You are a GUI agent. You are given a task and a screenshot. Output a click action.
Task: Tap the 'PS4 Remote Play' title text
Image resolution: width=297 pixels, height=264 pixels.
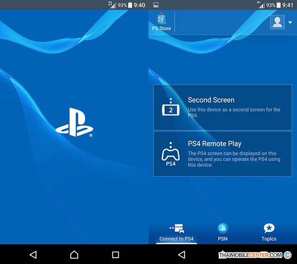click(214, 144)
